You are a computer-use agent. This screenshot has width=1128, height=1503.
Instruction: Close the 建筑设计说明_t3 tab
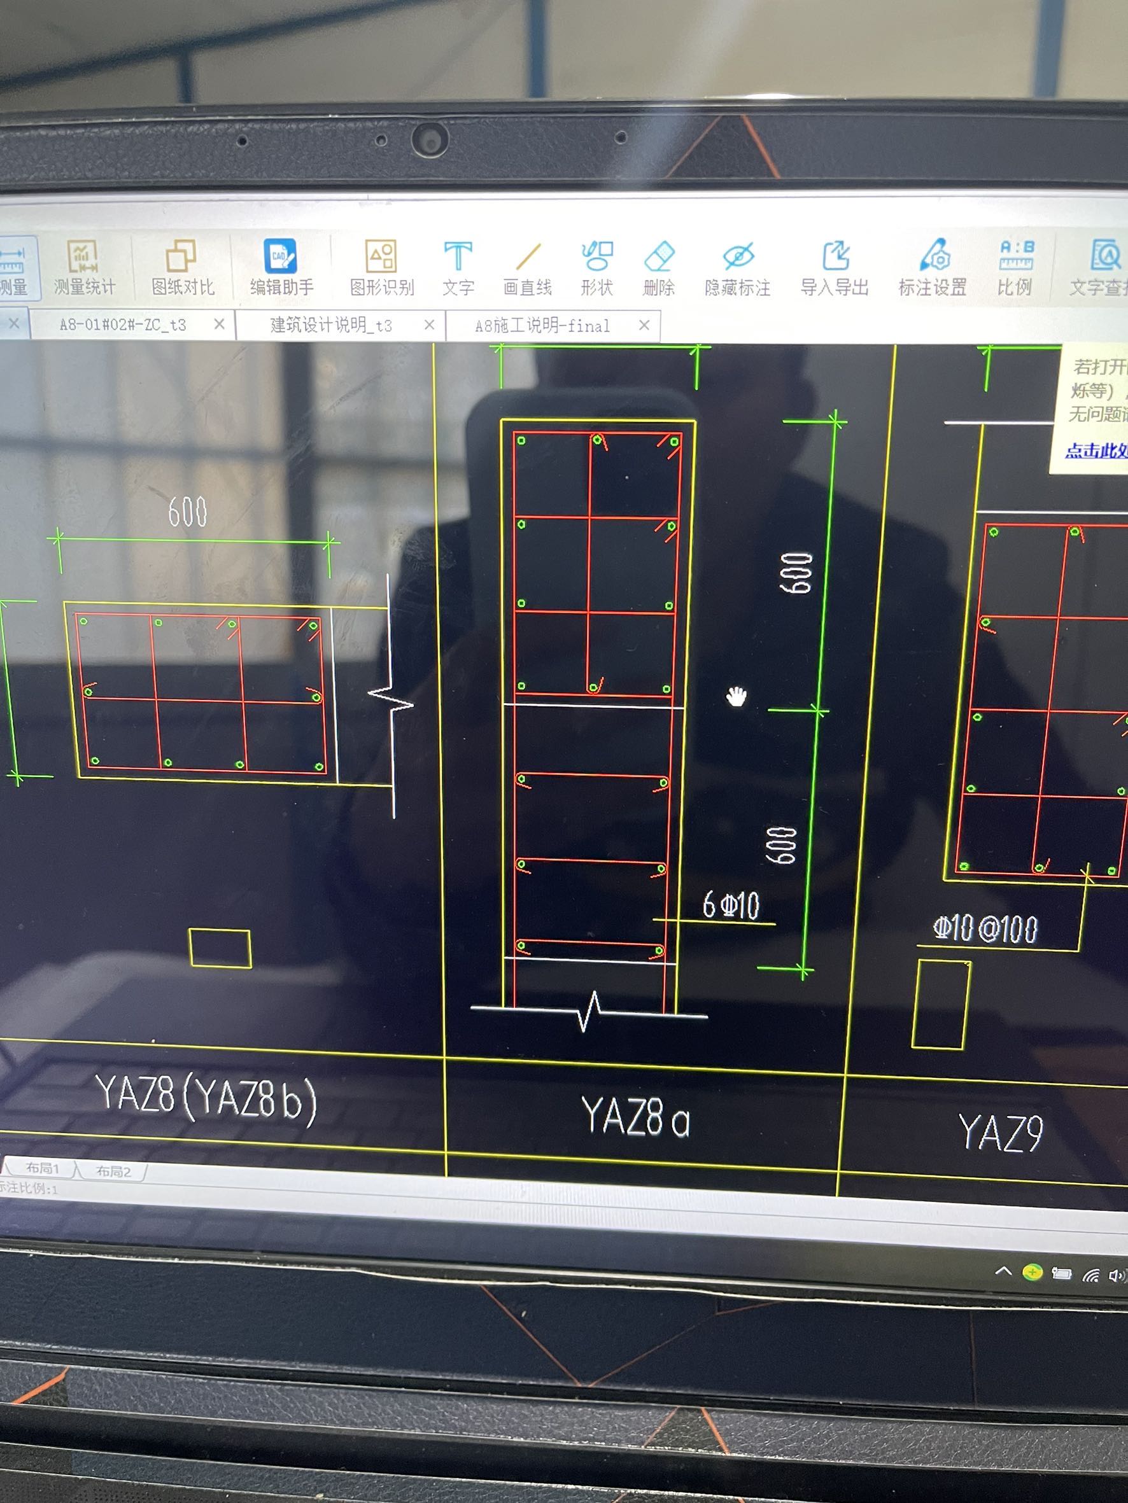(x=429, y=325)
